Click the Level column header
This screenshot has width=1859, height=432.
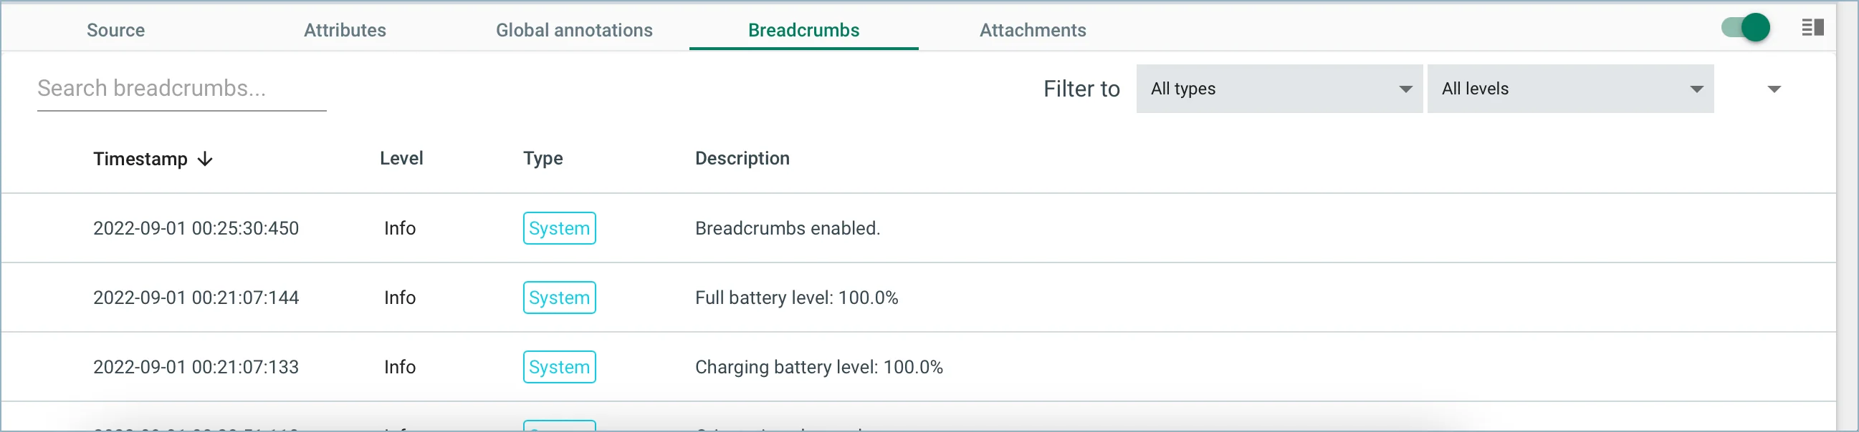tap(401, 158)
